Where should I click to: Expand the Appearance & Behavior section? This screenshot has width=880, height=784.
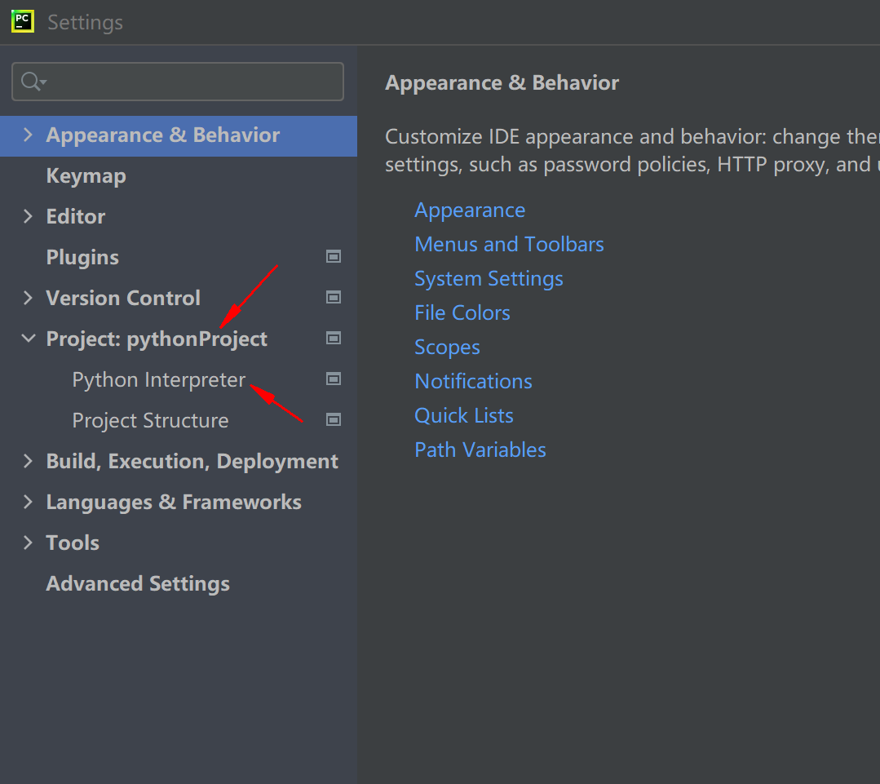[29, 135]
